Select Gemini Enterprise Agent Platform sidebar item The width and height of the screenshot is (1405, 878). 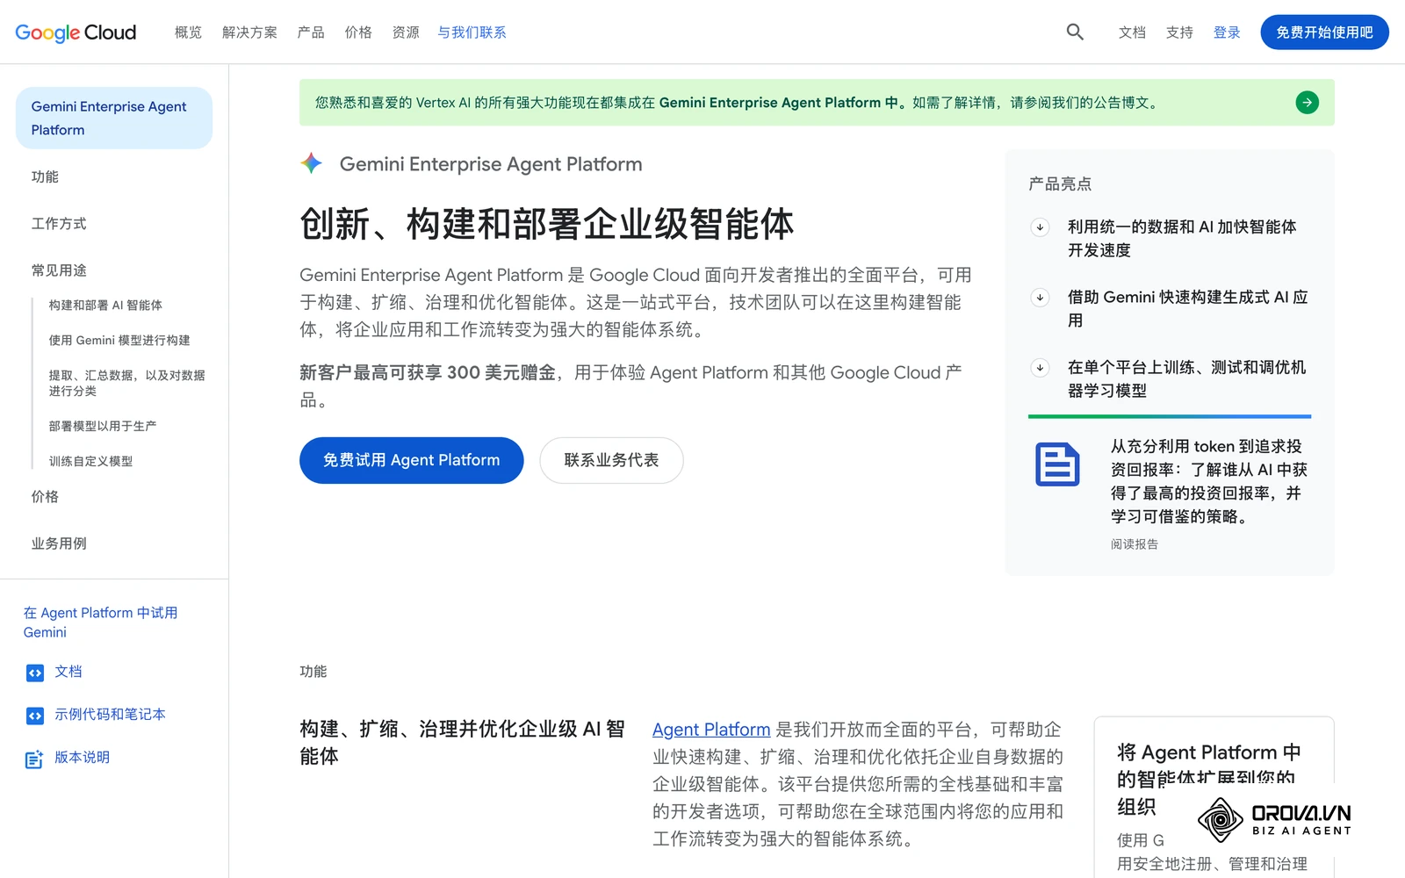114,118
